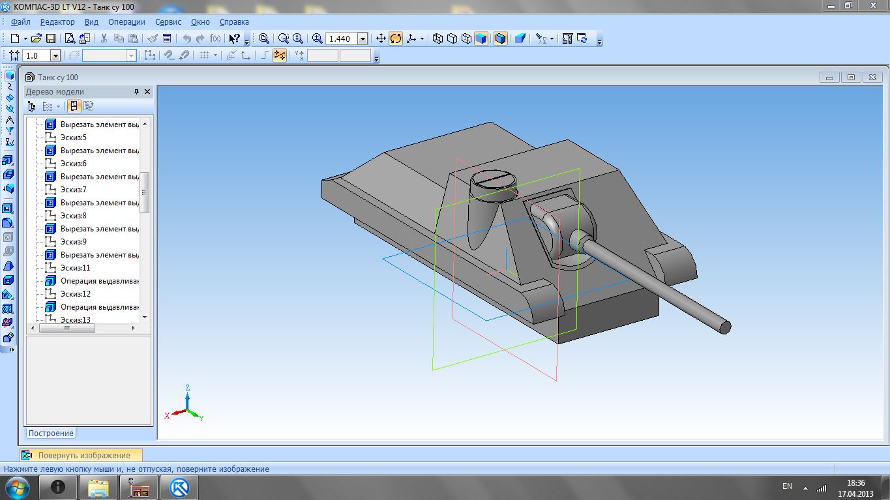Open the 1.0 step value dropdown

55,56
